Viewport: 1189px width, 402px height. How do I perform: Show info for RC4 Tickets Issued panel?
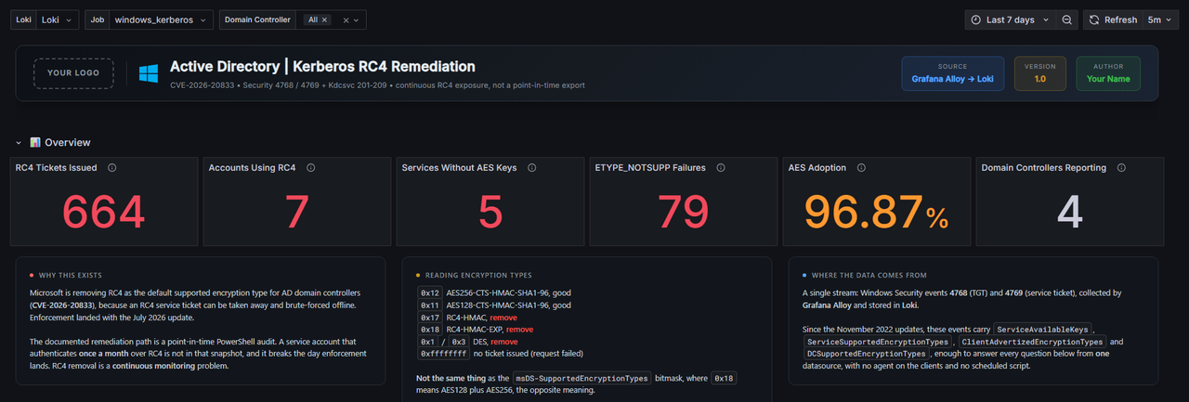point(111,168)
